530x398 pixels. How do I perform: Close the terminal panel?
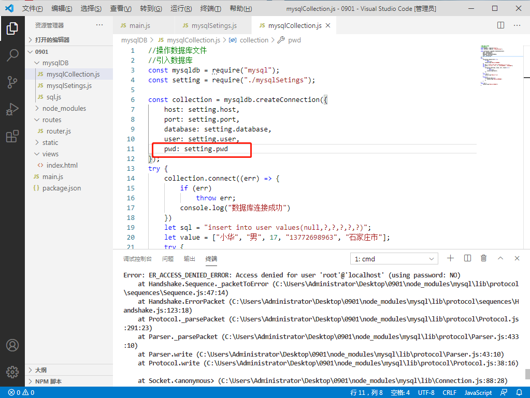coord(517,258)
